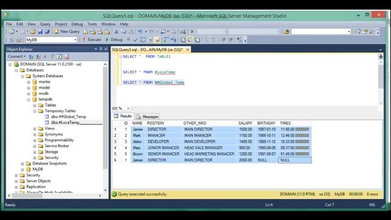This screenshot has width=391, height=220.
Task: Save the query with the Save icon
Action: click(x=40, y=32)
